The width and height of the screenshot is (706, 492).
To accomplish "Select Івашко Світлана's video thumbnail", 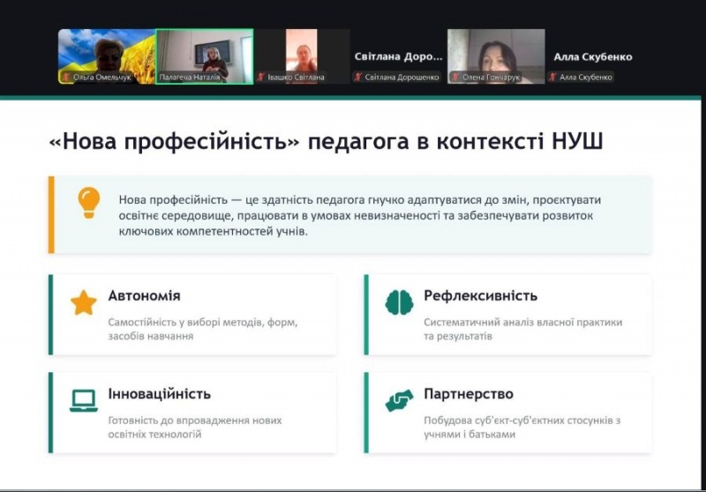I will (301, 53).
